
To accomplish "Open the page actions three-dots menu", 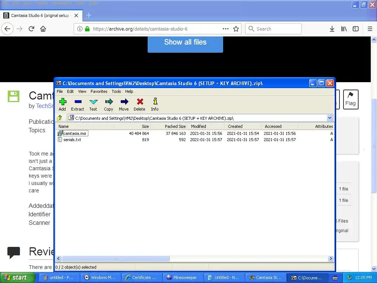I will [x=226, y=29].
